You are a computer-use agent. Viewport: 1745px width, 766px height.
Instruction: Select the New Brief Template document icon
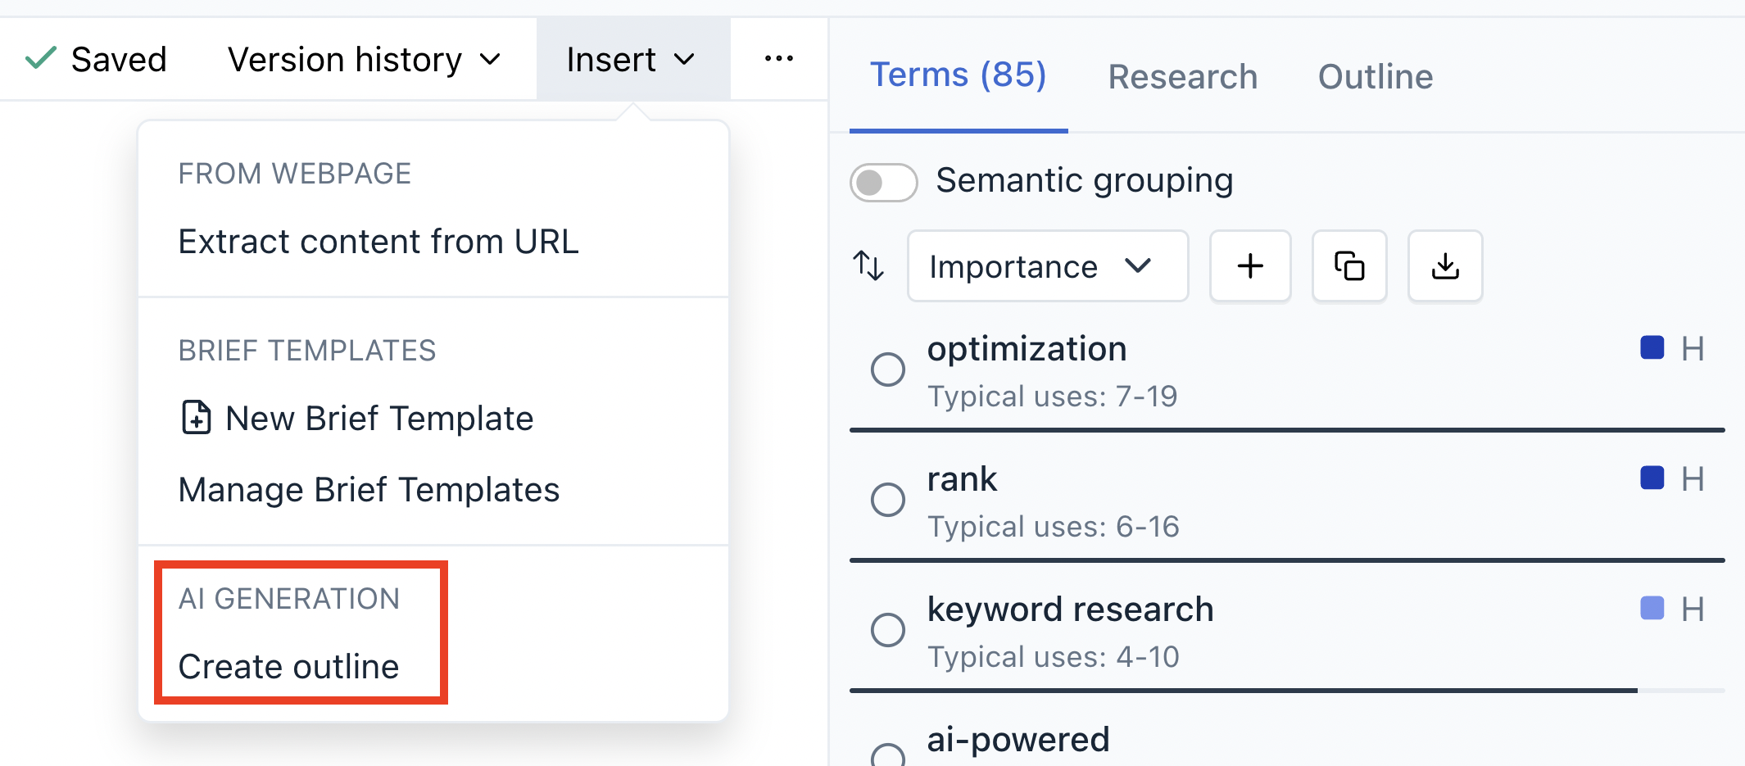[x=195, y=417]
